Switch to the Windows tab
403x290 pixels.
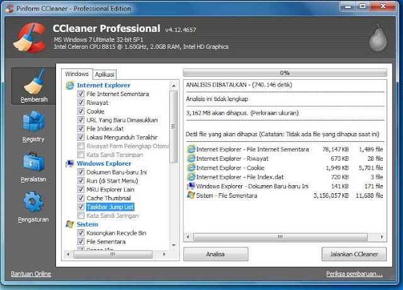(77, 74)
